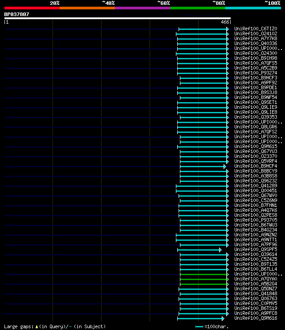Click the white query sequence bar
Screen dimensions: 285x330
click(118, 18)
